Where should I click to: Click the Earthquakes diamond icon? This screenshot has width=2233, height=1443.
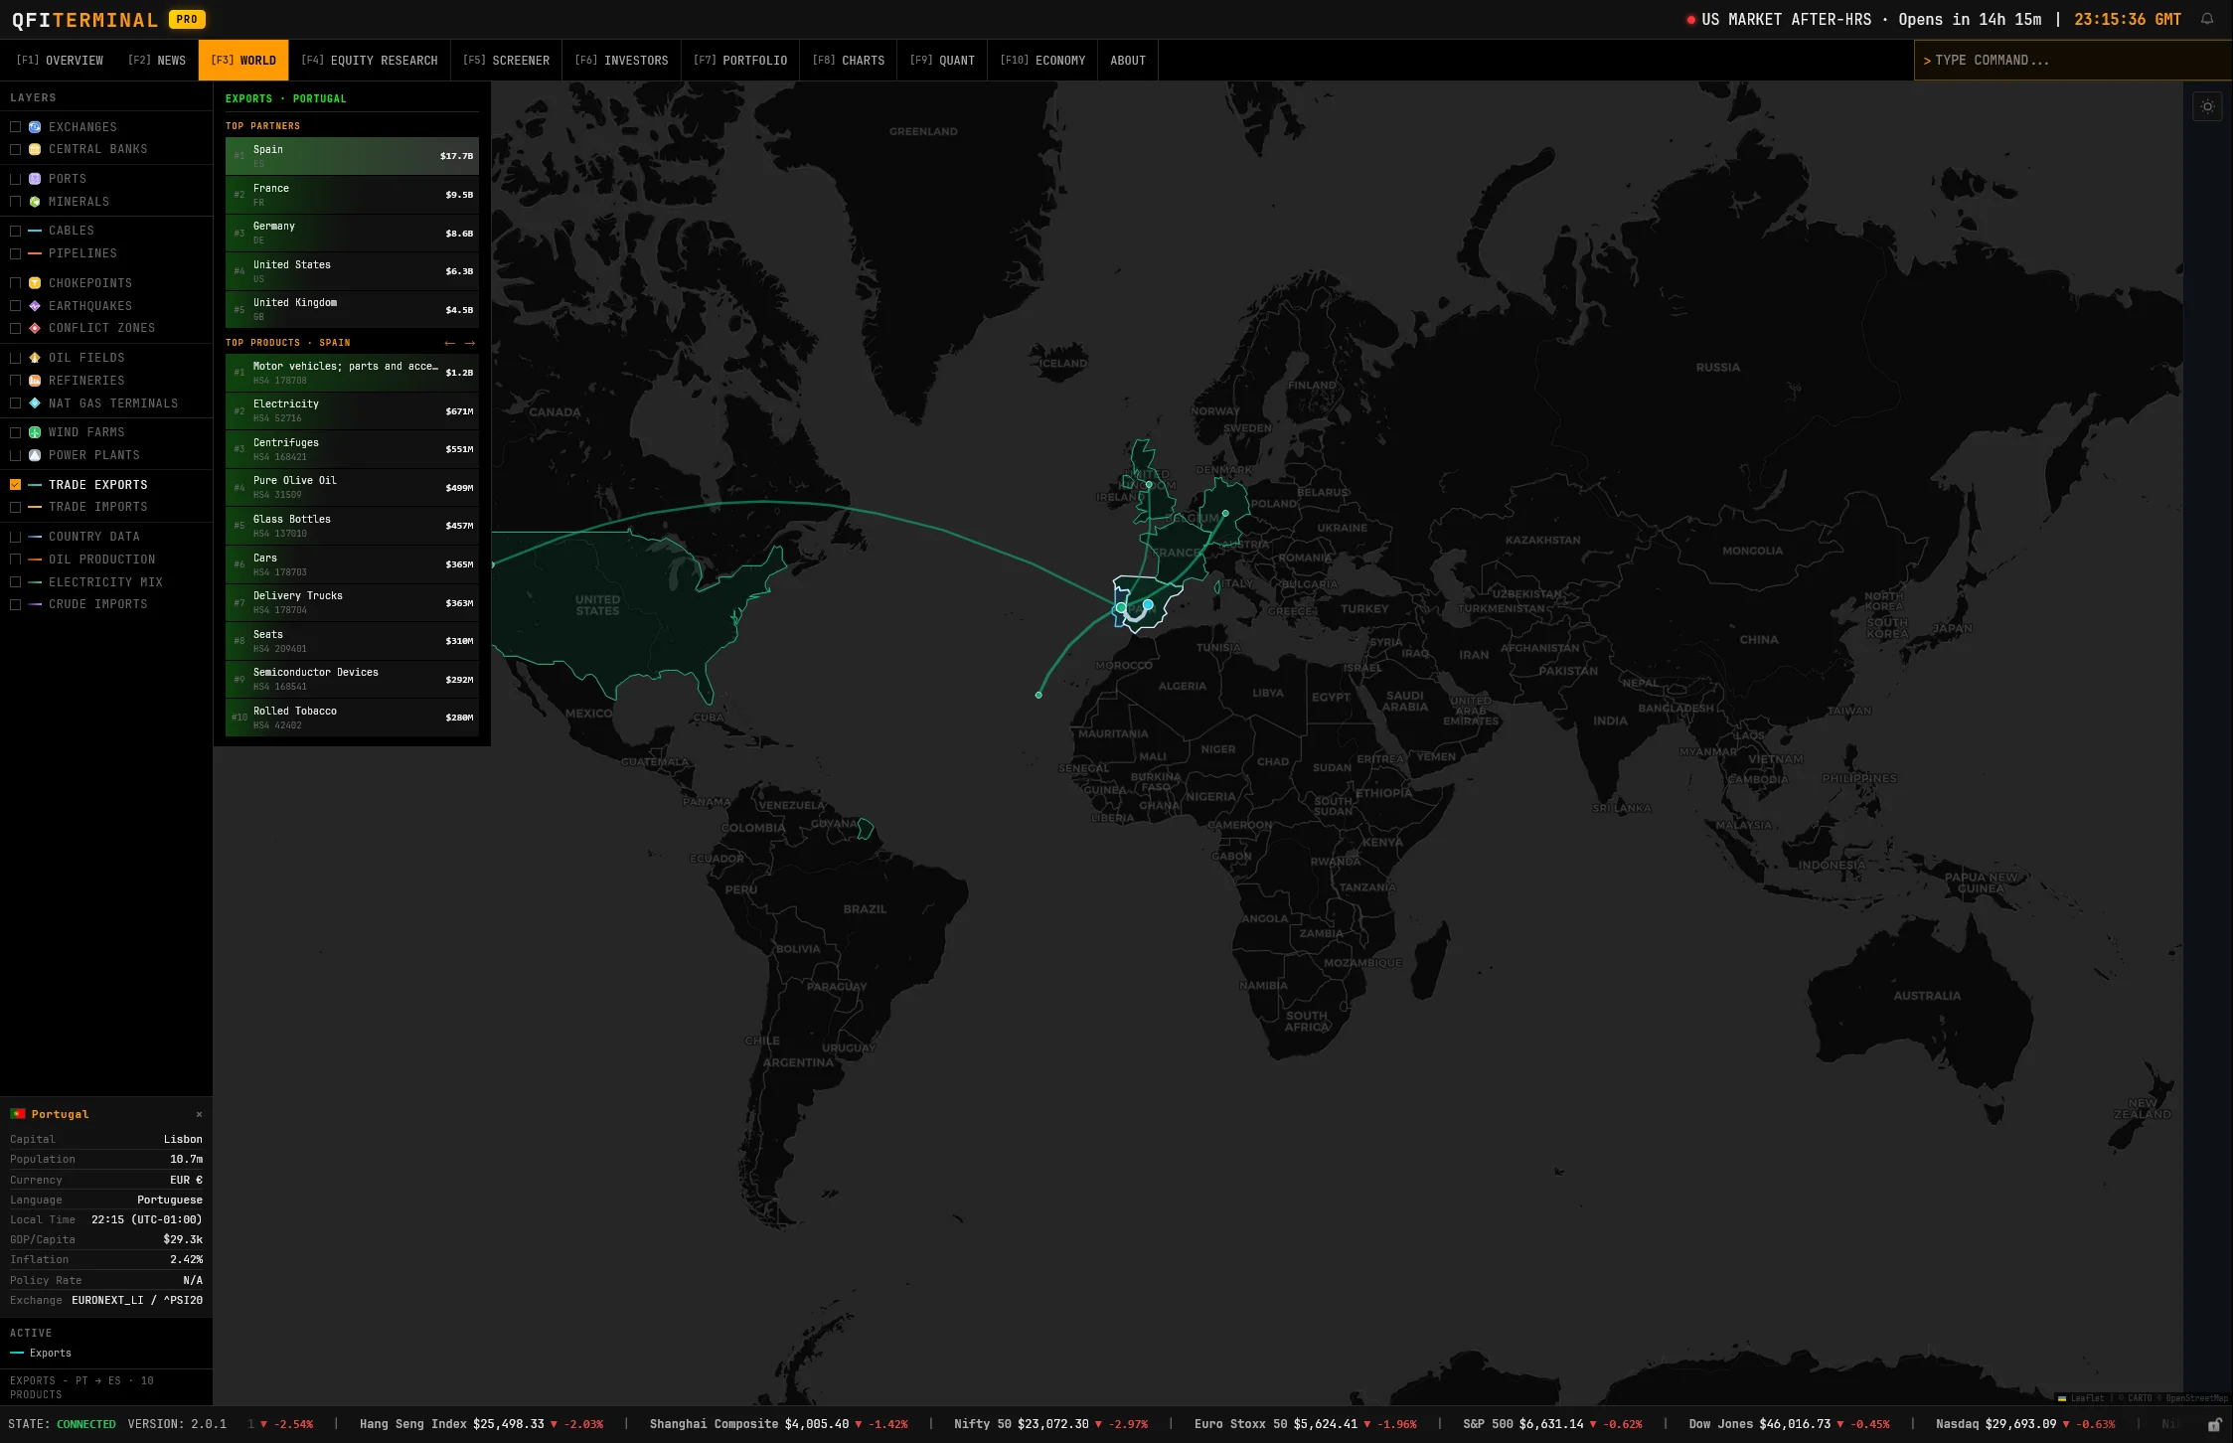tap(35, 306)
